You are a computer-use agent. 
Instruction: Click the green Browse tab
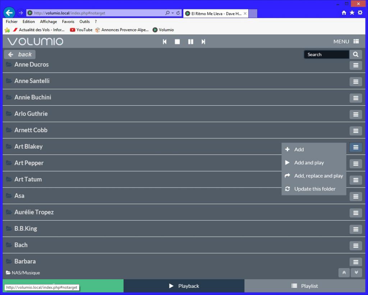pyautogui.click(x=63, y=286)
